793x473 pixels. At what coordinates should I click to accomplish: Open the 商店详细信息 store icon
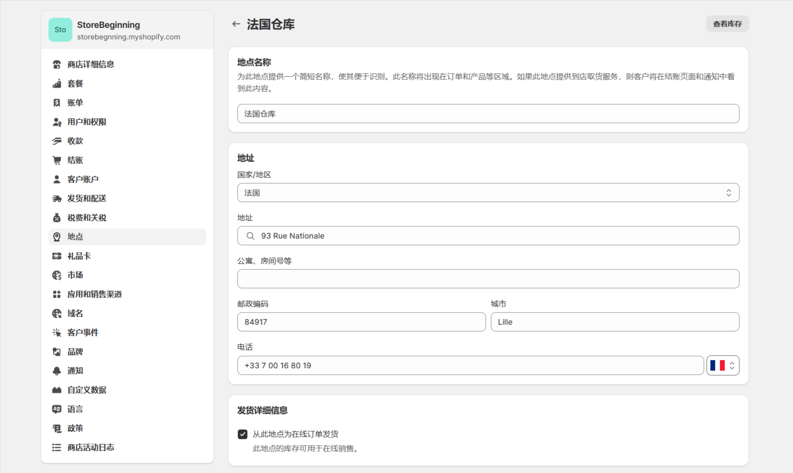point(57,64)
